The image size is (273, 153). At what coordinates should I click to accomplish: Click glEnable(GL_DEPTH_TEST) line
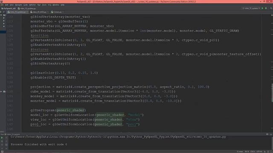(53, 77)
